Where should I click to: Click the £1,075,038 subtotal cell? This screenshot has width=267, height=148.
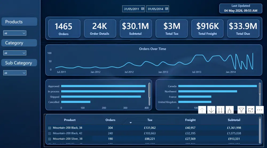click(234, 133)
